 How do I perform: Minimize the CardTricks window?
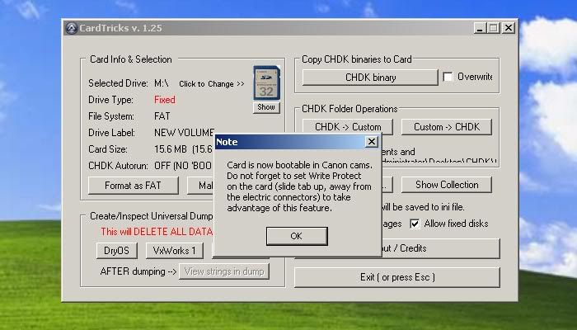point(480,28)
